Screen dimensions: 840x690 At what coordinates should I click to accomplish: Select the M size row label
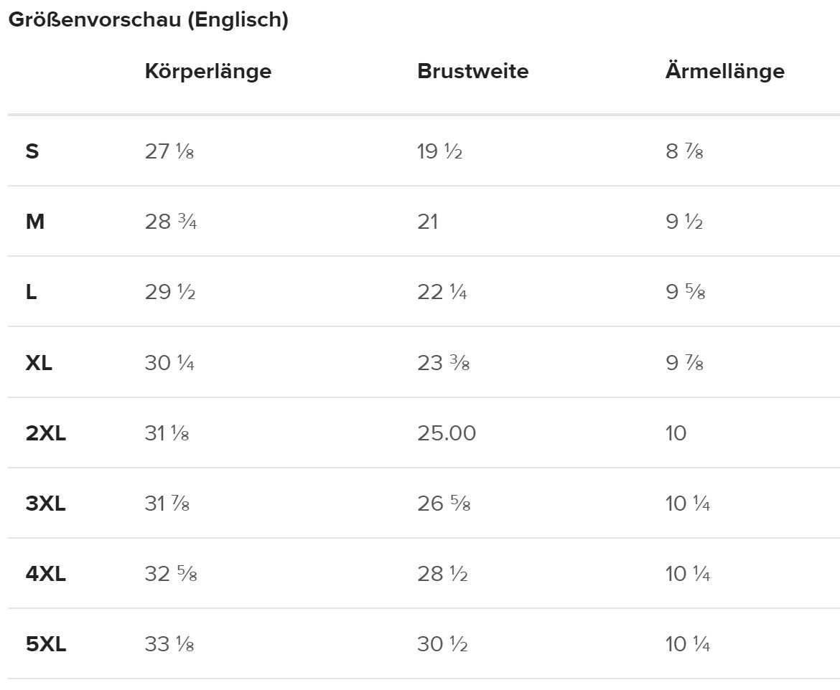35,222
